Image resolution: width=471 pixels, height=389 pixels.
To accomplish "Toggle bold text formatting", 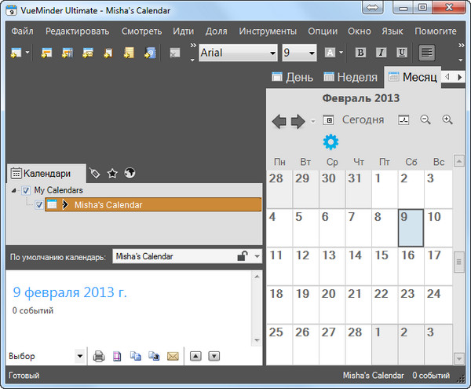I will [x=360, y=53].
